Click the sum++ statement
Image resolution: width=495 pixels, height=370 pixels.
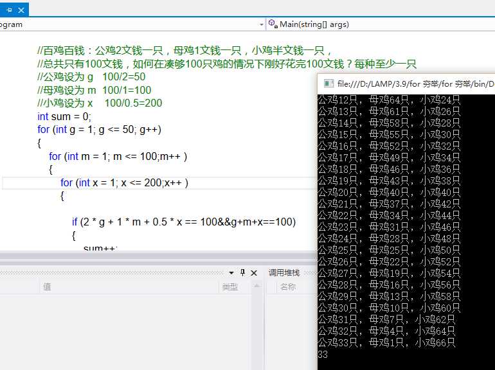[100, 248]
